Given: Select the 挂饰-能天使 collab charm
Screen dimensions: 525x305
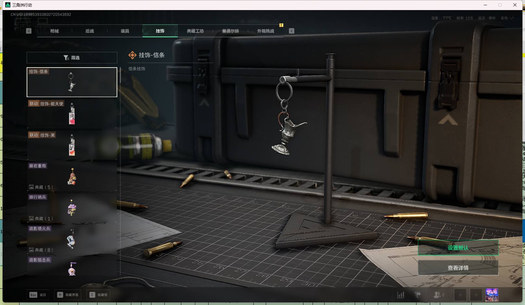Looking at the screenshot, I should click(72, 113).
